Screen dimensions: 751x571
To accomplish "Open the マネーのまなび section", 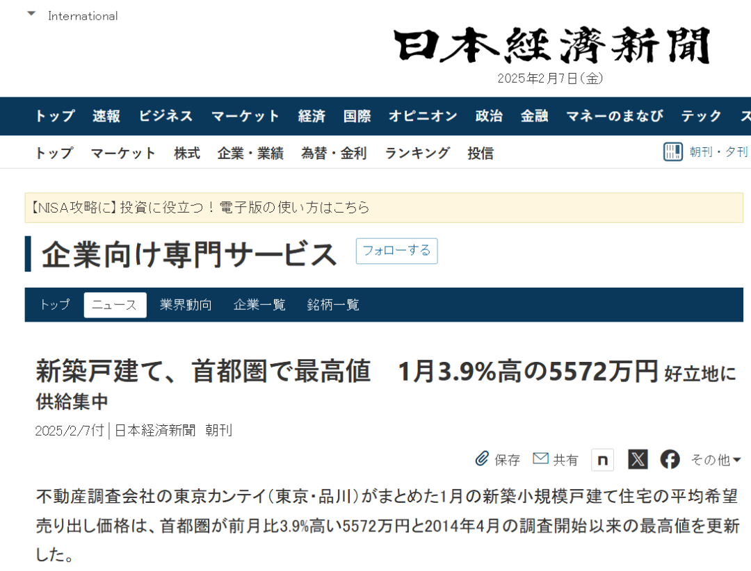I will (x=615, y=116).
